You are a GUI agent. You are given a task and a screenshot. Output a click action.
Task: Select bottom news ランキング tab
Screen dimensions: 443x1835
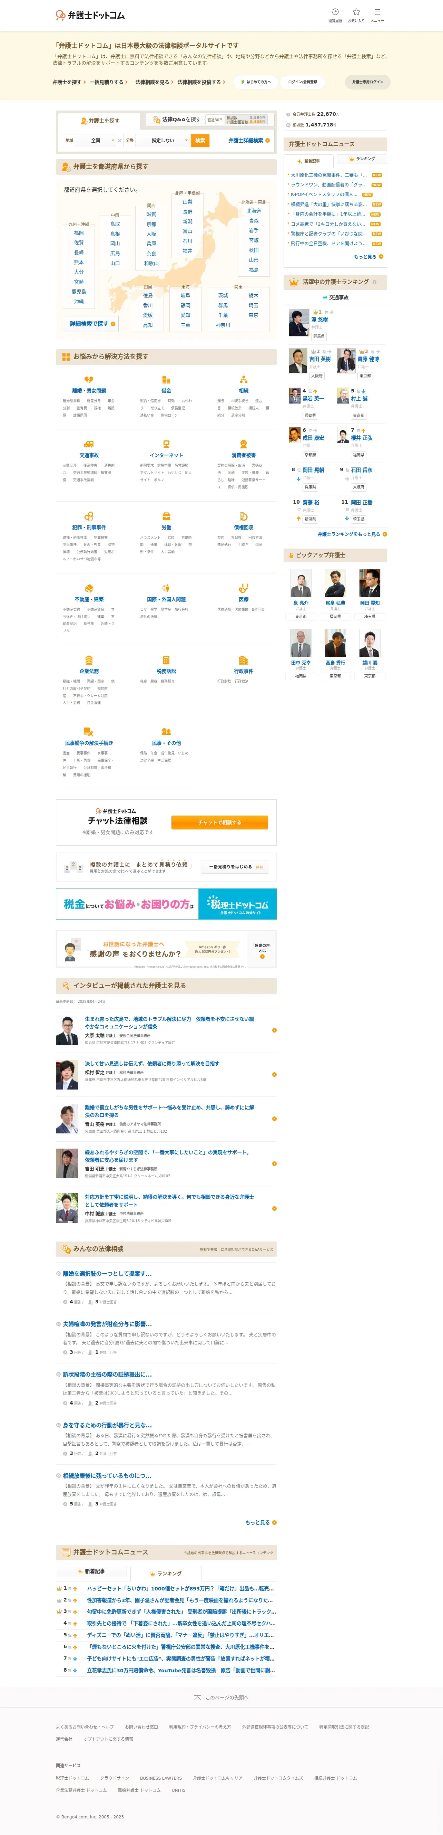point(165,1573)
